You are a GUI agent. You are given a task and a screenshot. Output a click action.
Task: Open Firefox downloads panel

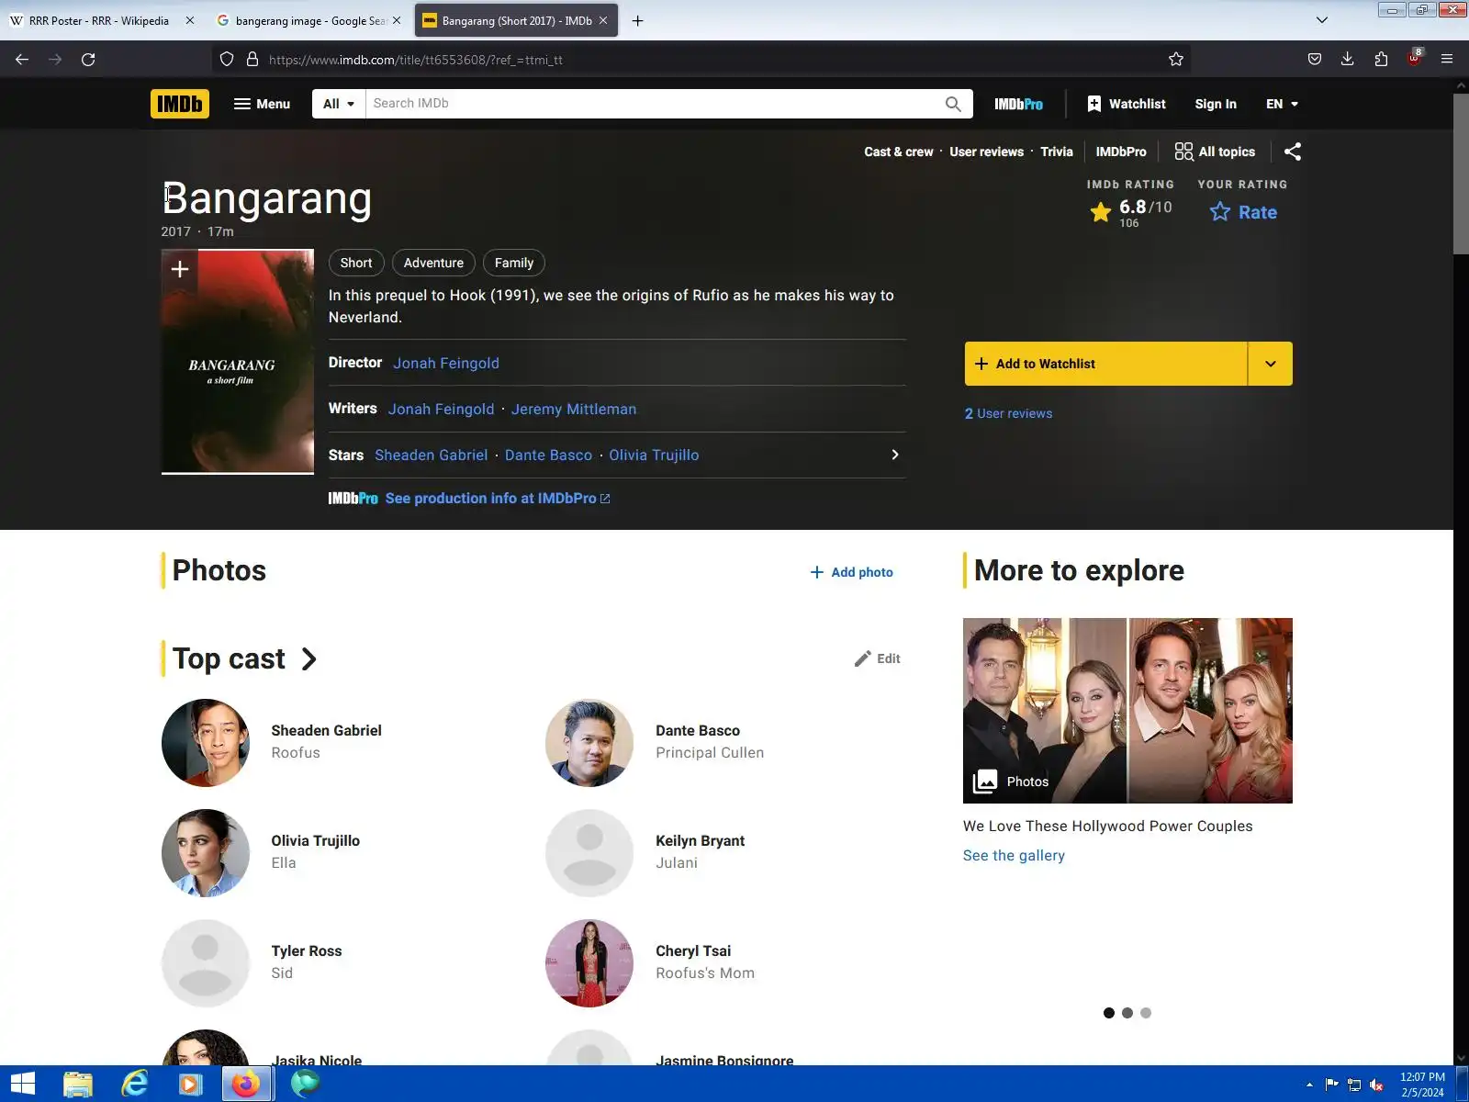click(x=1347, y=60)
